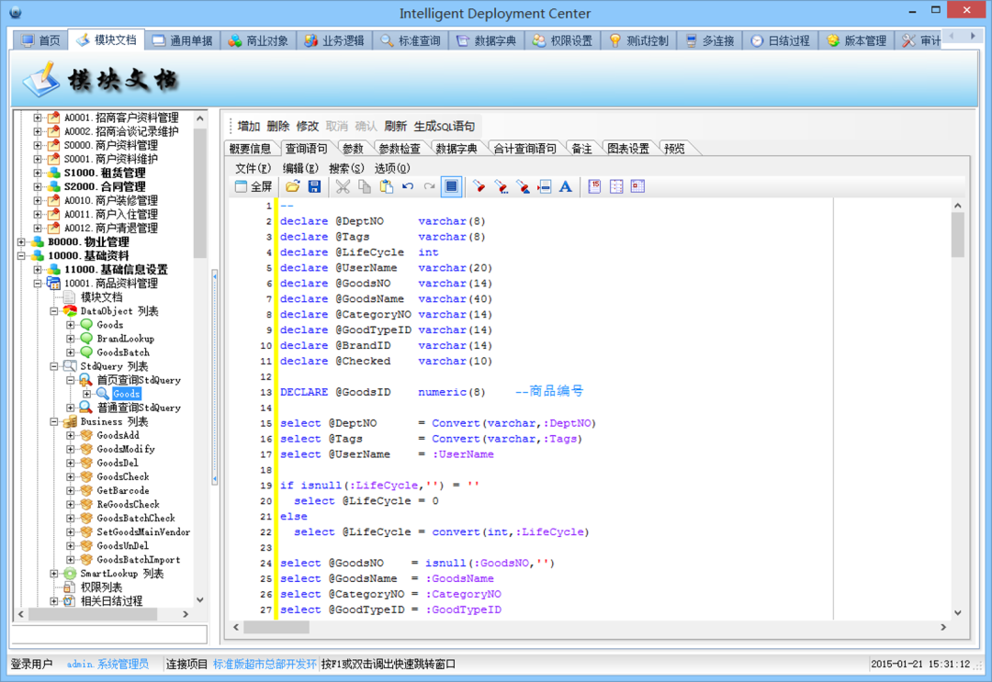Expand the S1000.租赁管理 node

click(x=38, y=173)
